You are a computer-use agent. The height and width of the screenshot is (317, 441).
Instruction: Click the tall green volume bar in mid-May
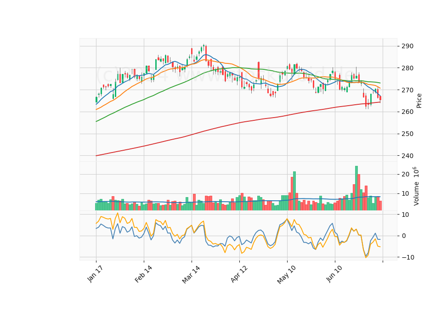click(x=294, y=191)
